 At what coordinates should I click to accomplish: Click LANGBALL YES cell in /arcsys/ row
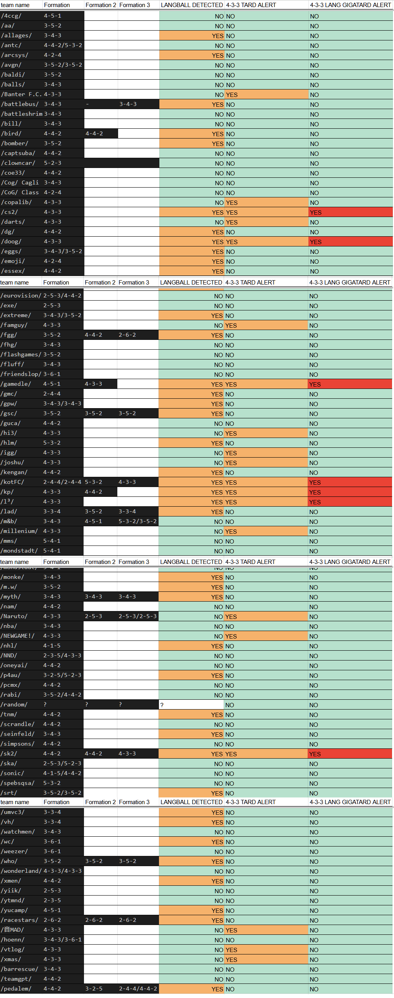click(192, 55)
